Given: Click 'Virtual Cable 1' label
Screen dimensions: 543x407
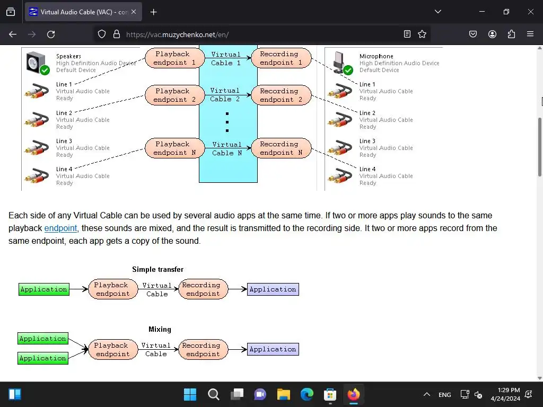Looking at the screenshot, I should [226, 58].
